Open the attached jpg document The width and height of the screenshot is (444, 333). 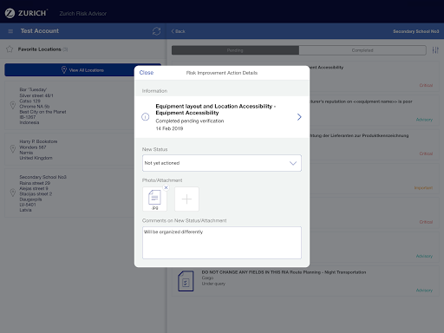[x=154, y=199]
